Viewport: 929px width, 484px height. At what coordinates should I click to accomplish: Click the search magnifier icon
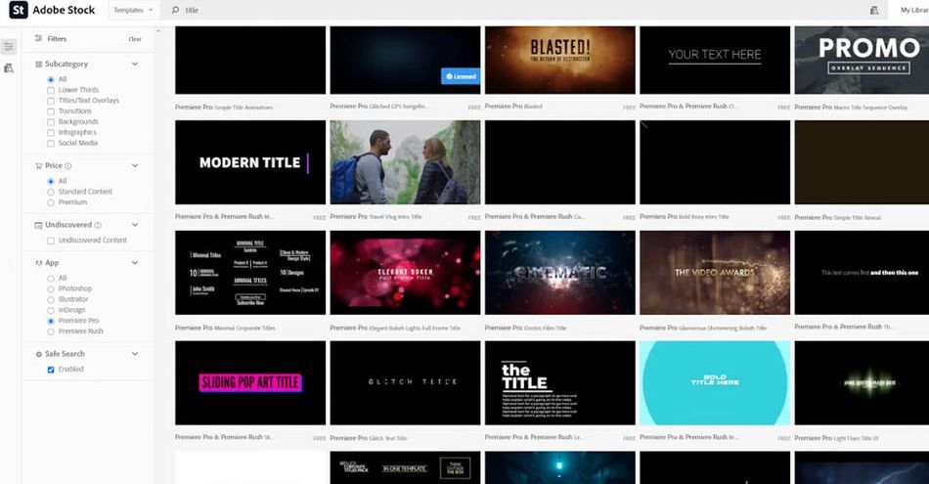tap(175, 10)
